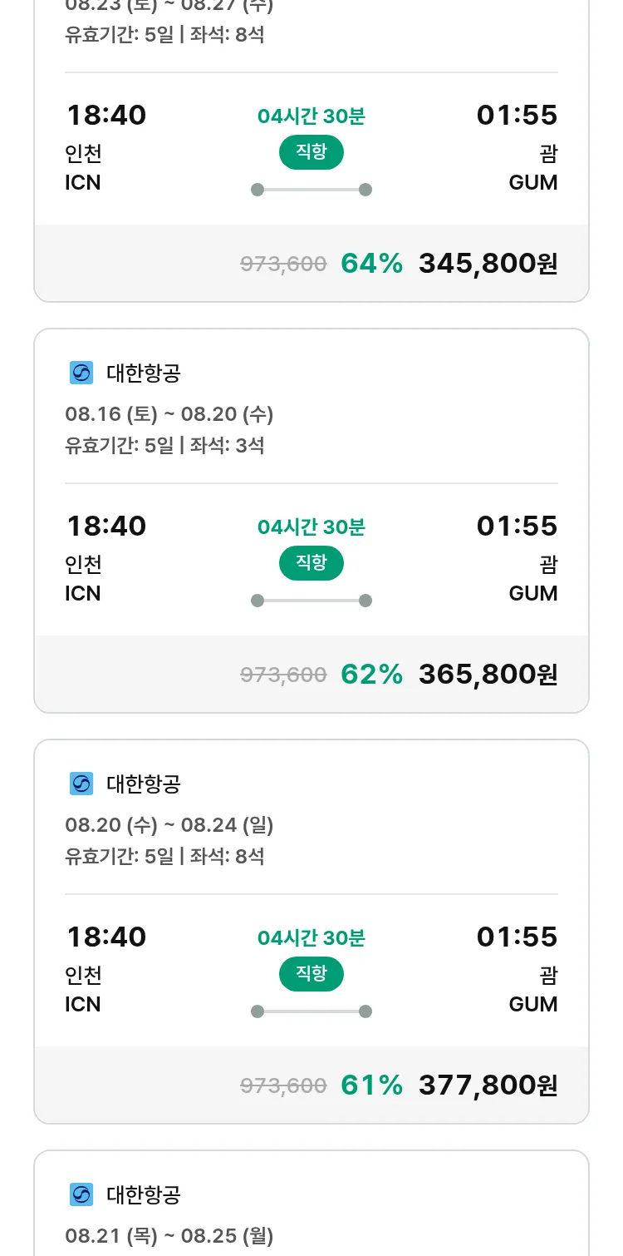Select the 345,800원 discounted fare
Screen dimensions: 623x1256
coord(488,264)
